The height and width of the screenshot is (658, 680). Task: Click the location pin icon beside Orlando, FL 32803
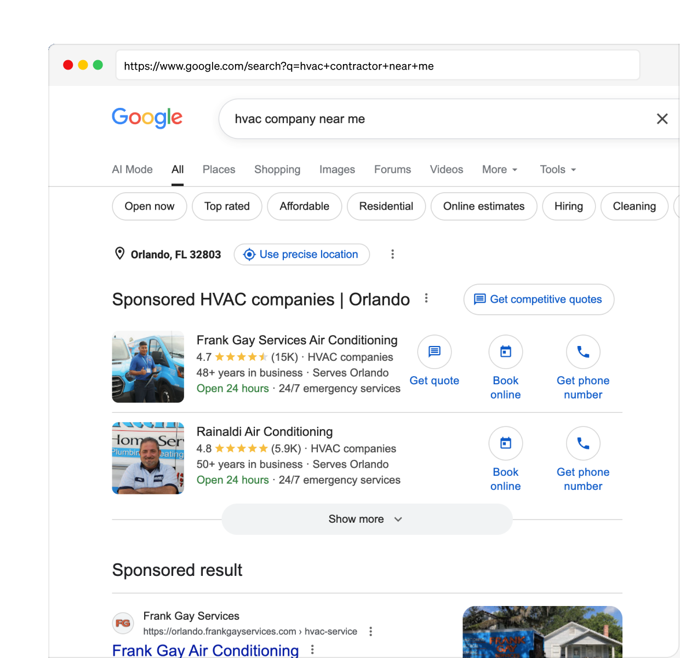tap(119, 253)
